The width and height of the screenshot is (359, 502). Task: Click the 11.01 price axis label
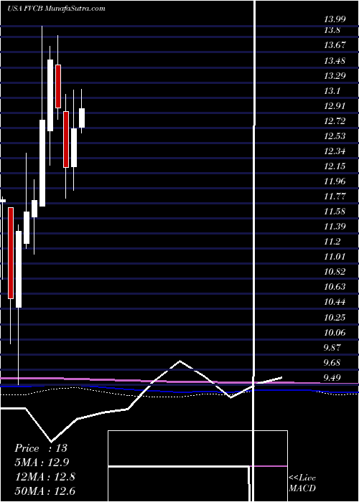pyautogui.click(x=335, y=257)
